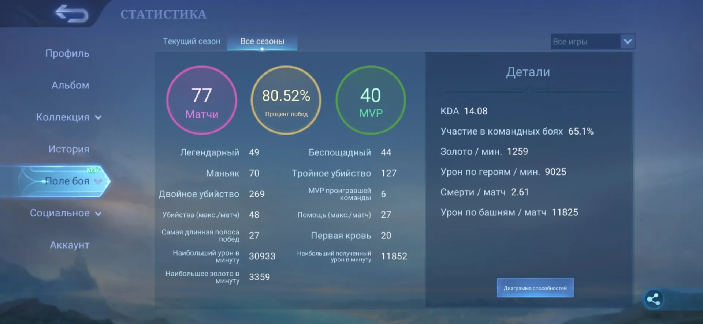
Task: Click the Детали panel heading
Action: (528, 72)
